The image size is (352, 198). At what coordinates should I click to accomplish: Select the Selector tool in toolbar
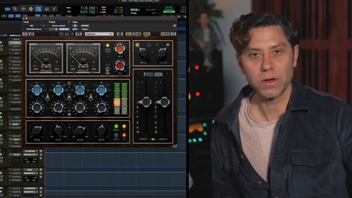tap(31, 9)
